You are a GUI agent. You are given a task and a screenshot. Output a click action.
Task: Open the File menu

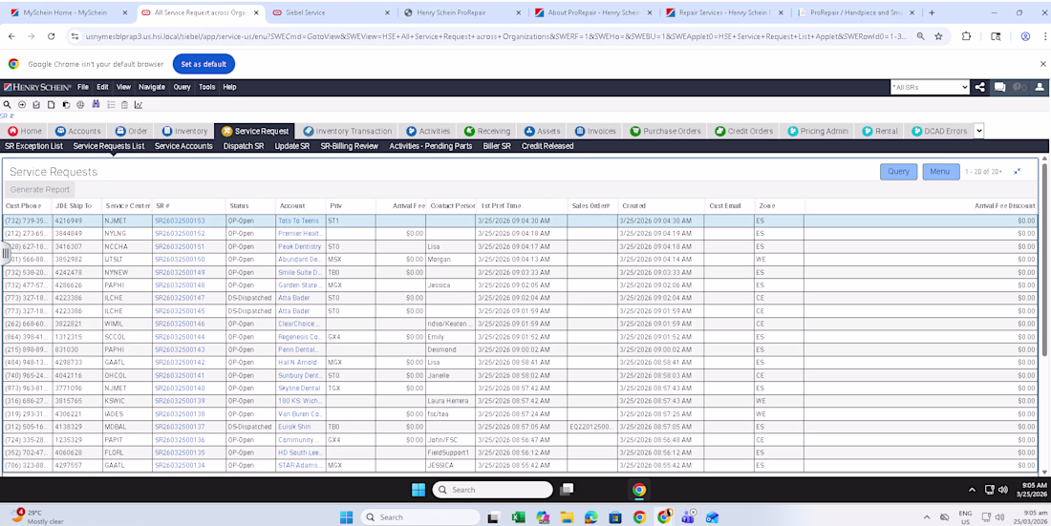point(82,87)
